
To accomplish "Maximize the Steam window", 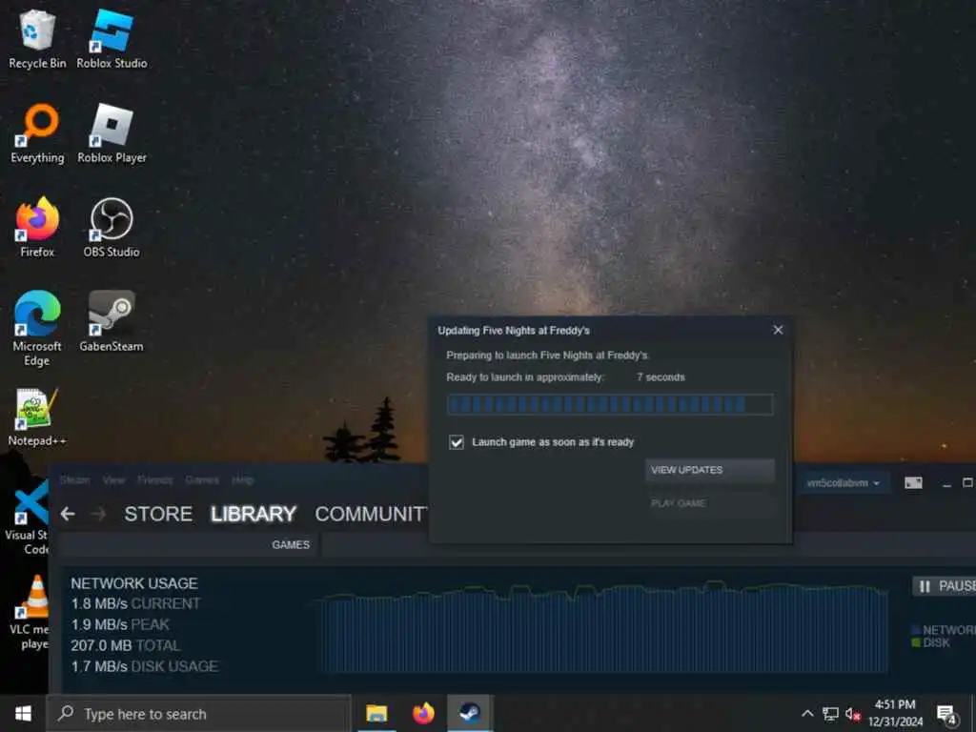I will pos(968,483).
